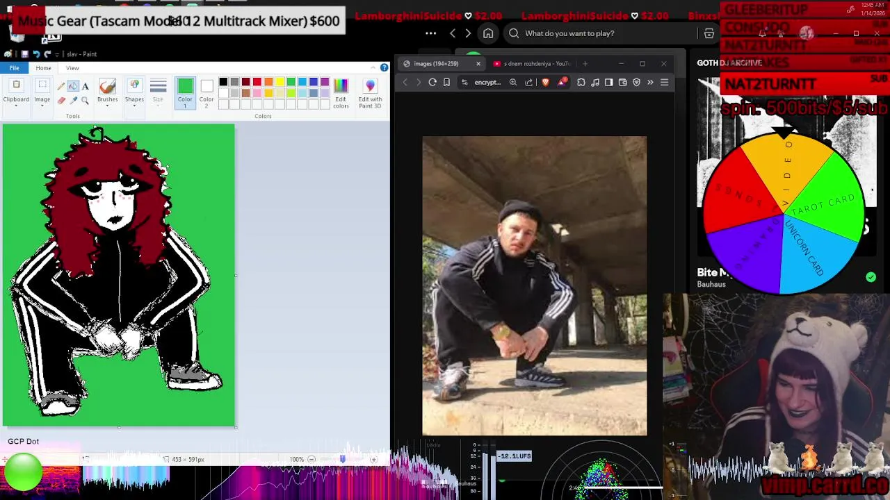
Task: Collapse the Paint ribbon chevron
Action: (x=372, y=68)
